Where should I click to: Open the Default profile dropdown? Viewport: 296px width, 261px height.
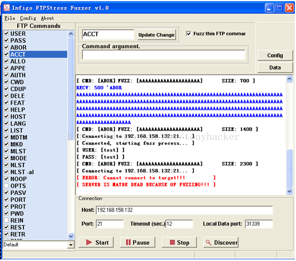(71, 245)
